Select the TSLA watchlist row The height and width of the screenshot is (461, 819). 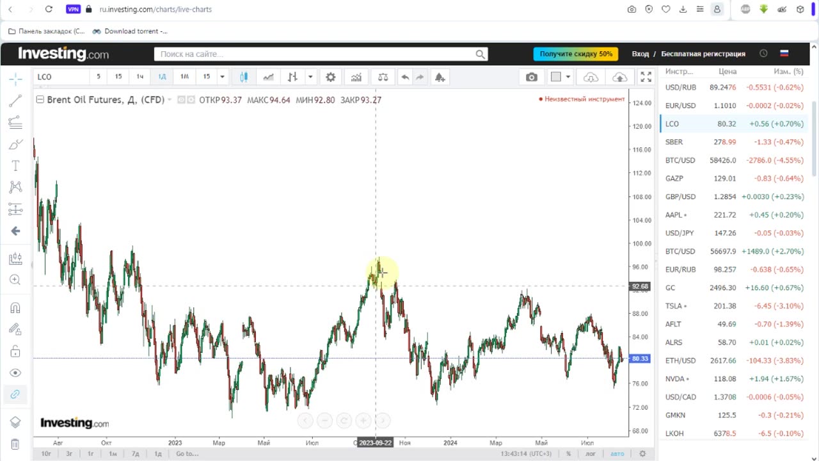[x=735, y=306]
